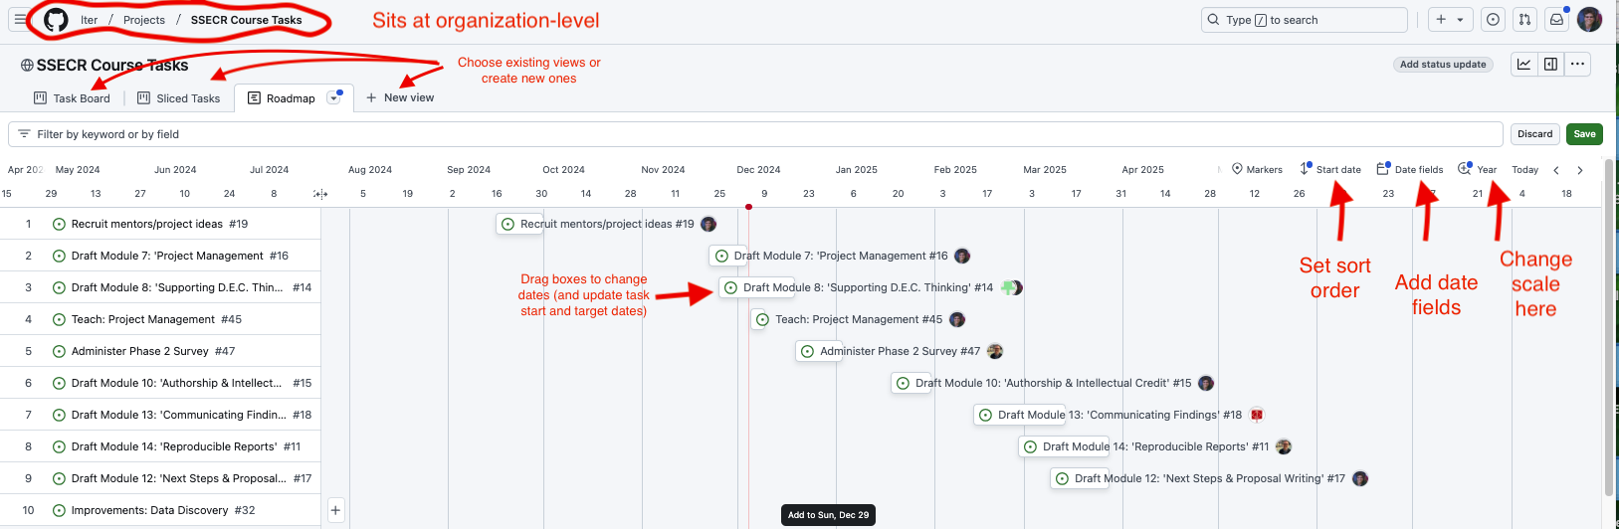Viewport: 1619px width, 529px height.
Task: Open the Date fields menu
Action: click(1410, 170)
